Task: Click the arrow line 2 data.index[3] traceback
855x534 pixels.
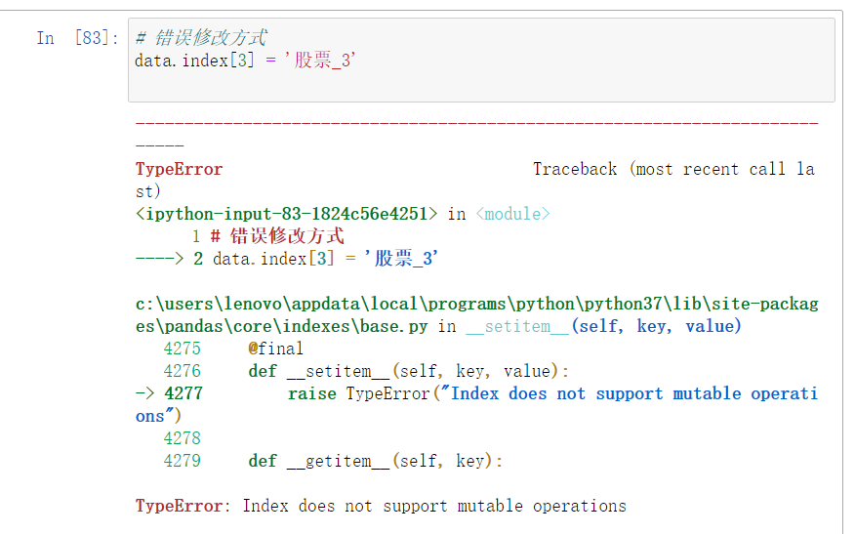Action: (287, 259)
